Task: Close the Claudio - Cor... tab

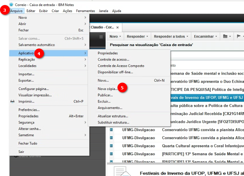Action: (118, 27)
